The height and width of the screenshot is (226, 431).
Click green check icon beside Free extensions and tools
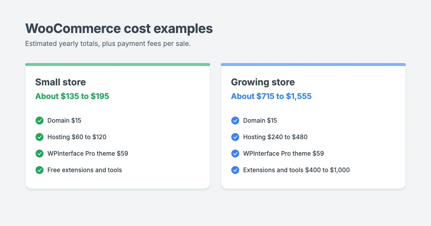click(x=40, y=170)
